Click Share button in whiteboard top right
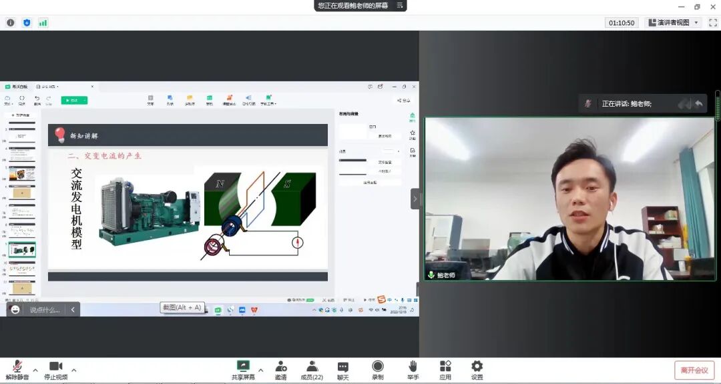This screenshot has width=721, height=384. [404, 100]
